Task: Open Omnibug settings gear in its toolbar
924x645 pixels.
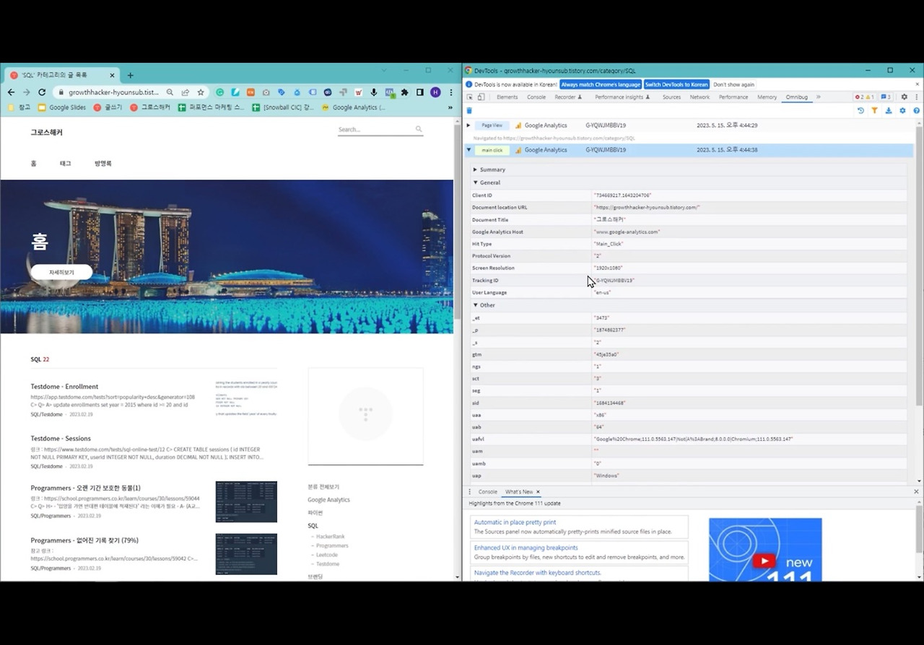Action: pos(902,110)
